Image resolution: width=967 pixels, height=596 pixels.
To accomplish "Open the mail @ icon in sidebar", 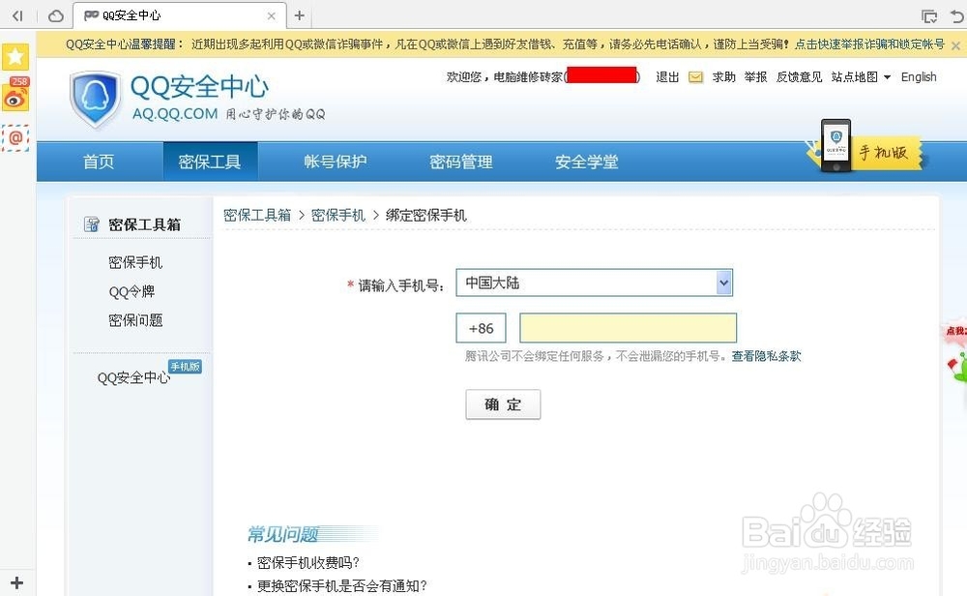I will [x=15, y=137].
